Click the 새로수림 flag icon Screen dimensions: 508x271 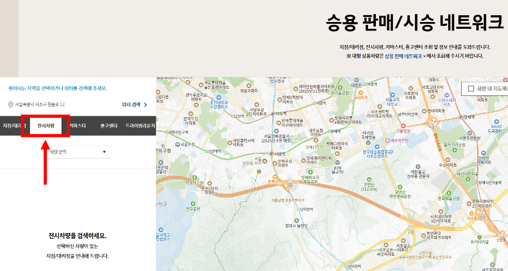pyautogui.click(x=178, y=145)
